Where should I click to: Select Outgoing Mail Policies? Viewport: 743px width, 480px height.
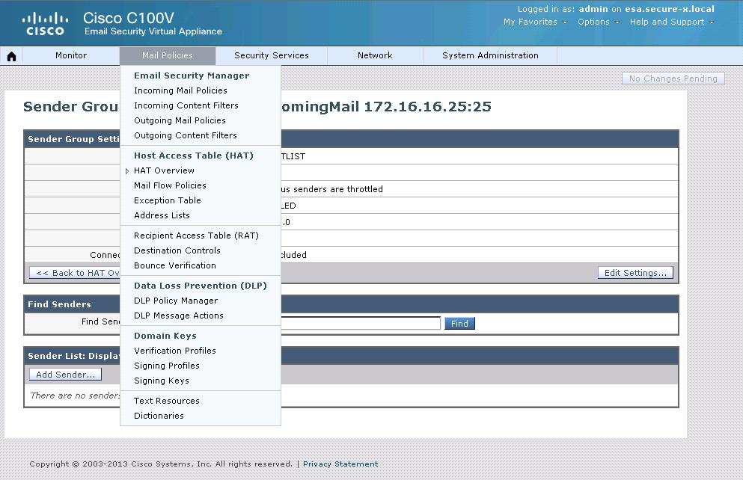pos(180,120)
